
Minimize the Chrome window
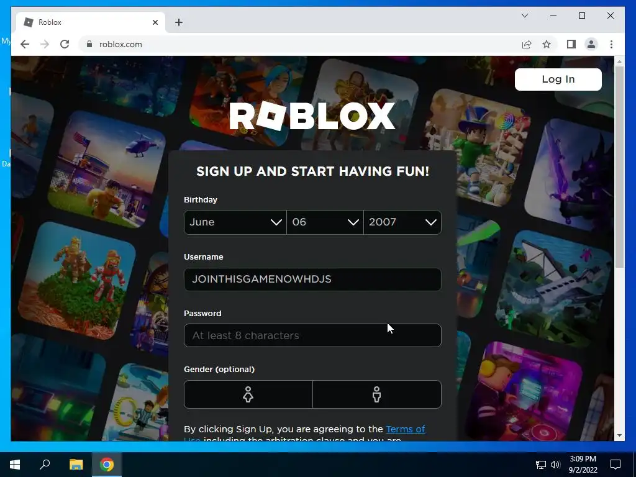(553, 16)
